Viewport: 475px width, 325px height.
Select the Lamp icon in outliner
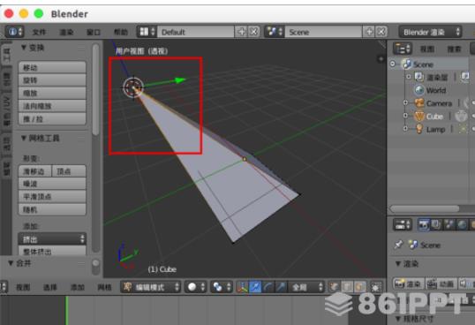pyautogui.click(x=419, y=129)
